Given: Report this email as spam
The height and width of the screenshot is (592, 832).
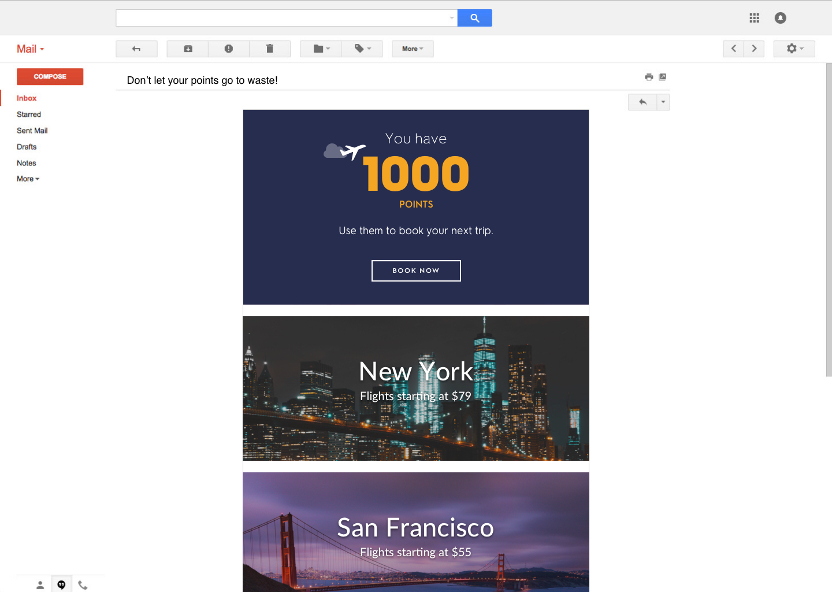Looking at the screenshot, I should point(229,49).
